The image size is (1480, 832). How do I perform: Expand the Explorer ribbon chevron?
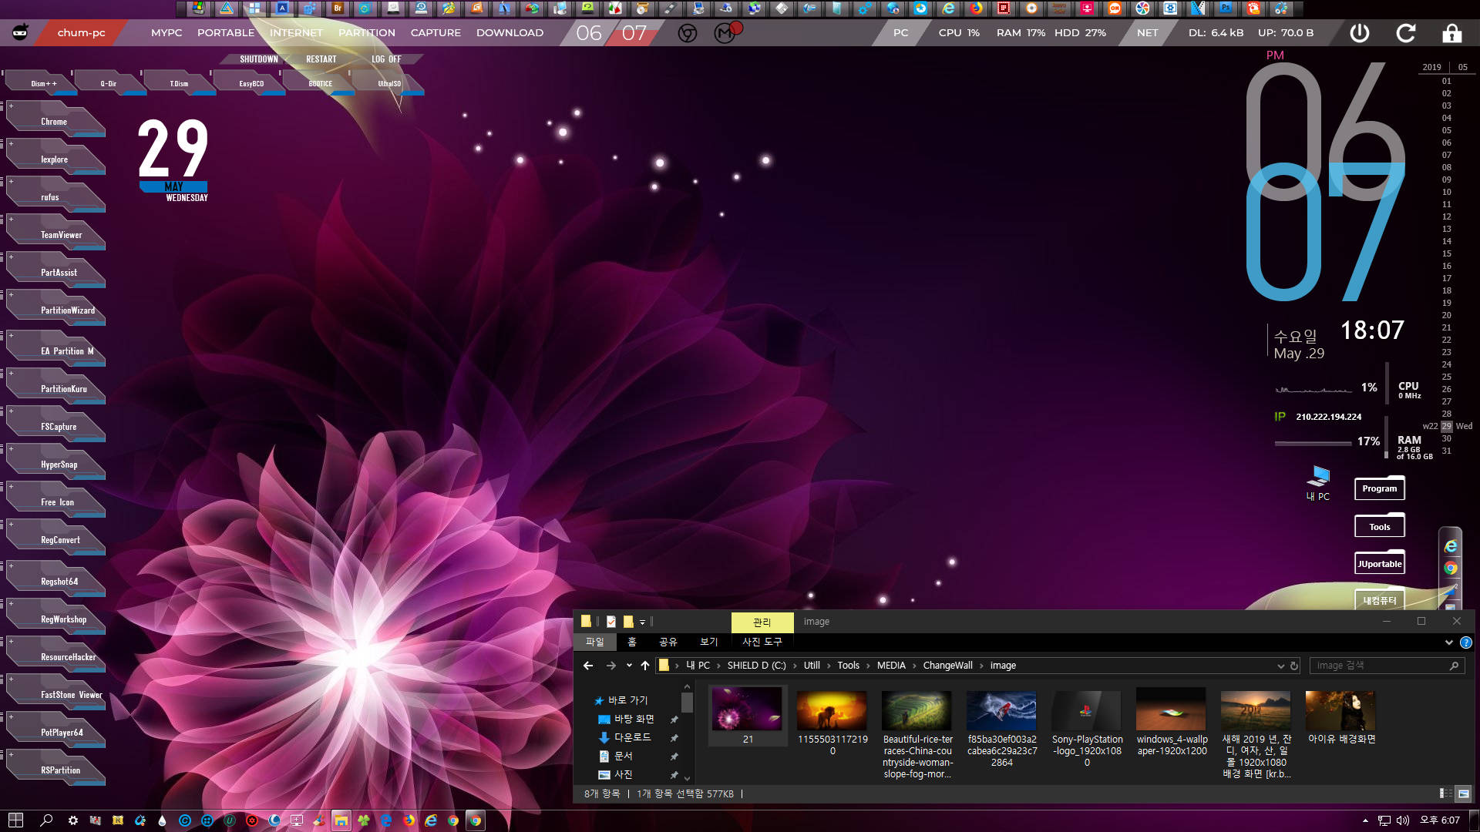click(x=1448, y=642)
